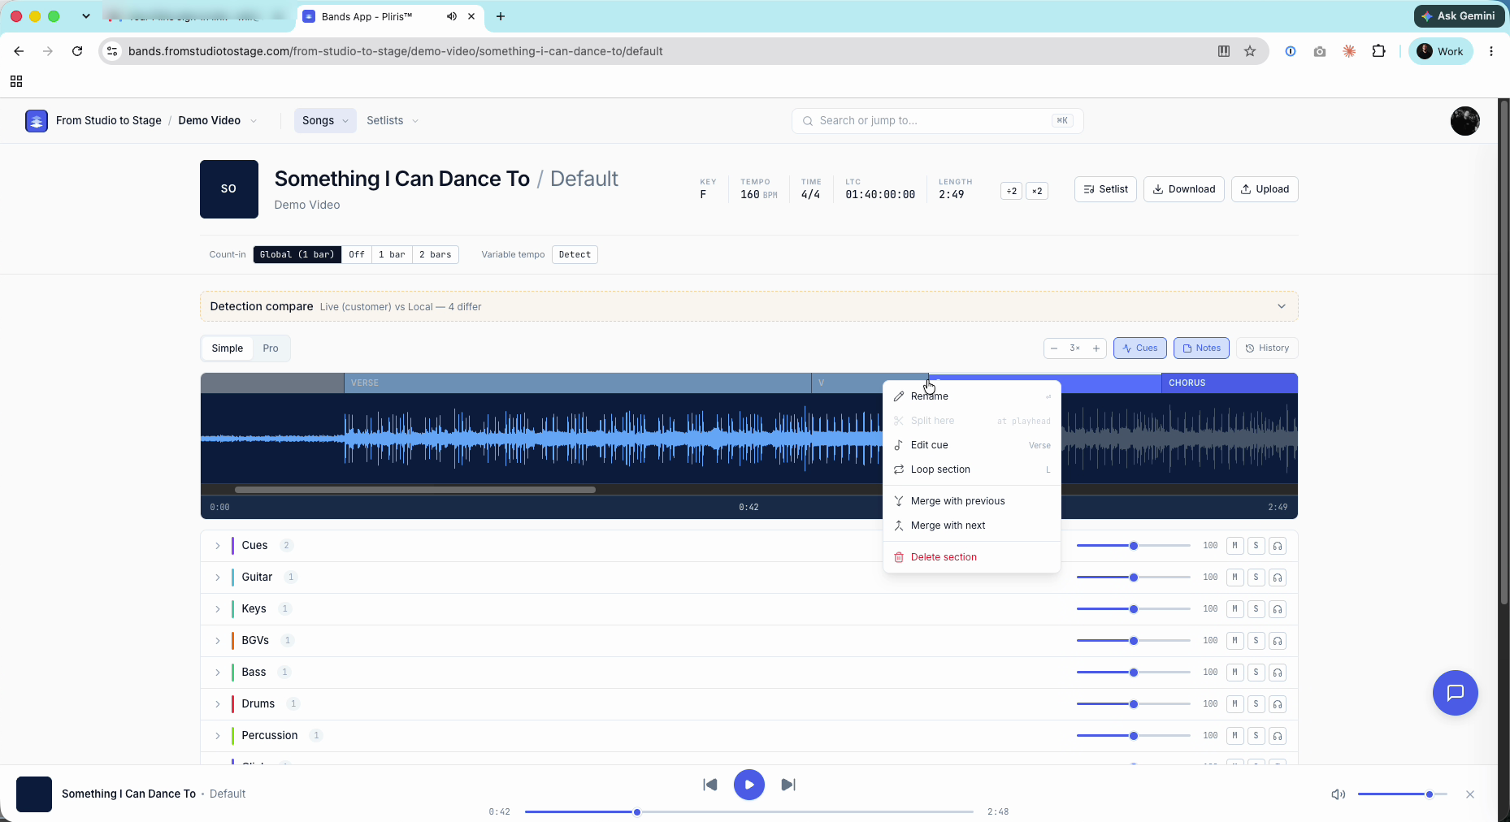Choose Rename from the context menu

pos(971,396)
